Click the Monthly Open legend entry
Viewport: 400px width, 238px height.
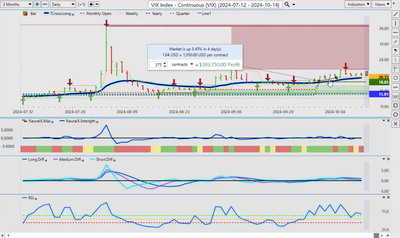point(96,13)
